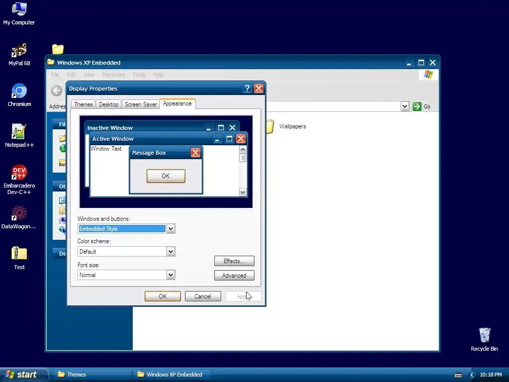
Task: Click OK button in preview Message Box
Action: click(x=166, y=176)
